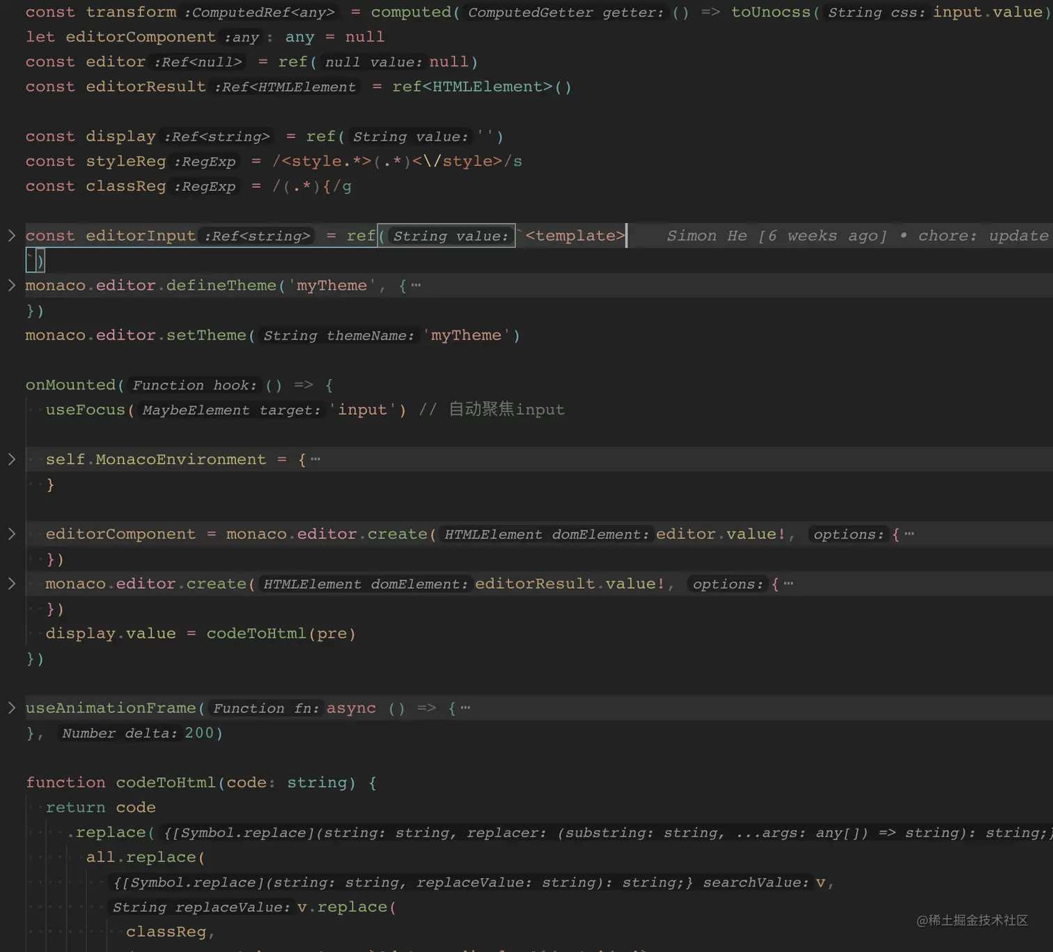Click 'editor.value!' argument in create call

click(721, 534)
